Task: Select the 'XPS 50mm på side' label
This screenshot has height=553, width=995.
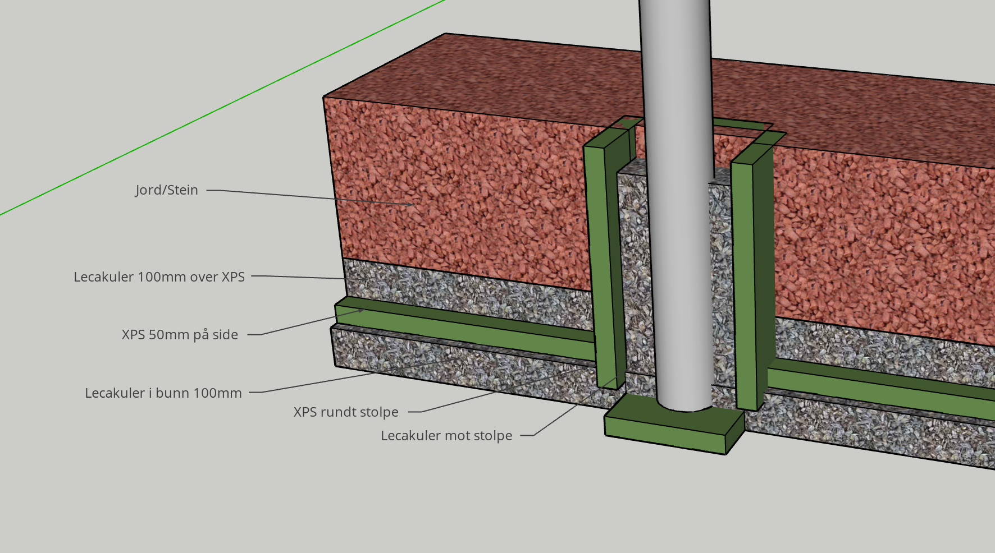Action: tap(180, 335)
